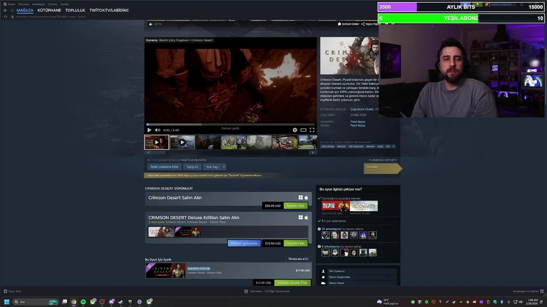Click the Windows taskbar search box
The height and width of the screenshot is (307, 547).
click(x=36, y=302)
